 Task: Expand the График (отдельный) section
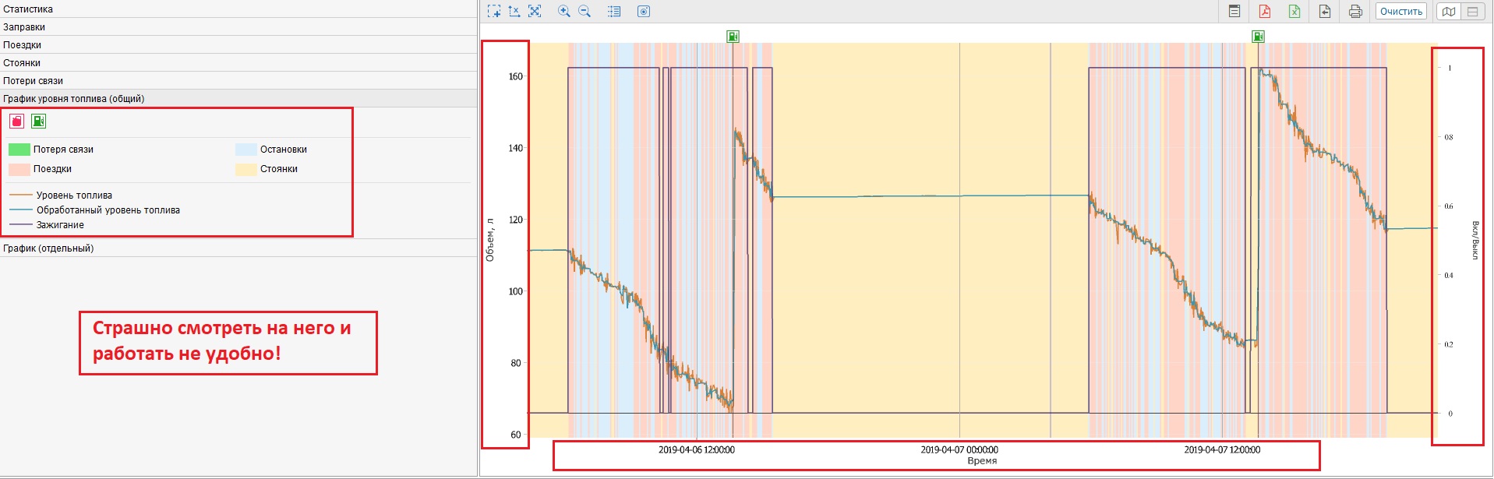click(x=48, y=248)
